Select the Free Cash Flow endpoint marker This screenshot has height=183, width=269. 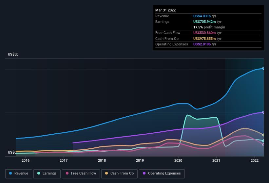click(x=263, y=145)
